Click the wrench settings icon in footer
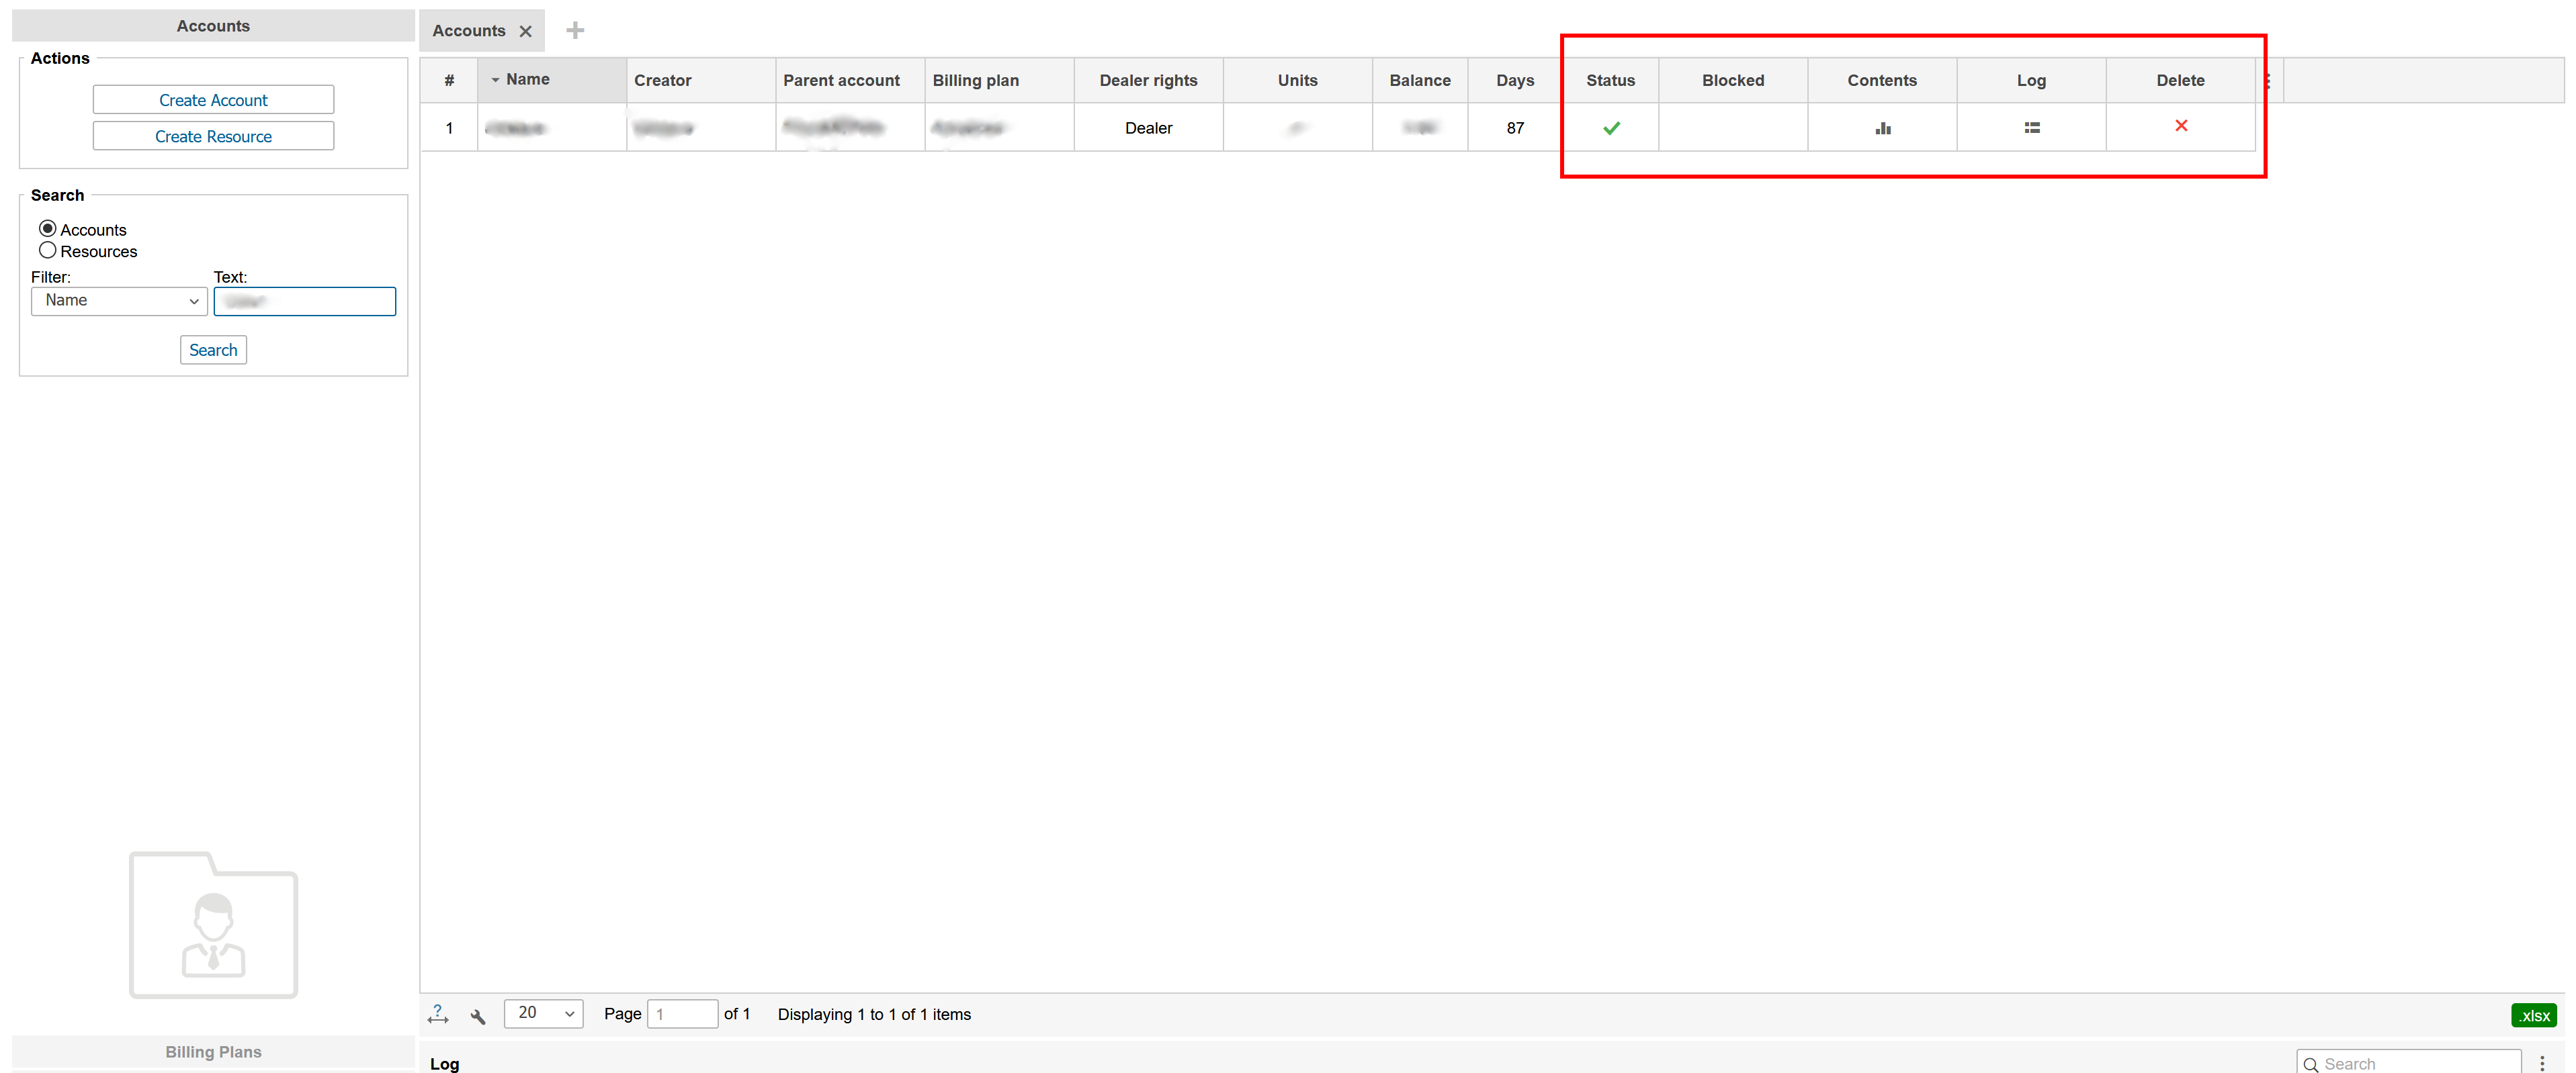The height and width of the screenshot is (1073, 2576). point(478,1016)
